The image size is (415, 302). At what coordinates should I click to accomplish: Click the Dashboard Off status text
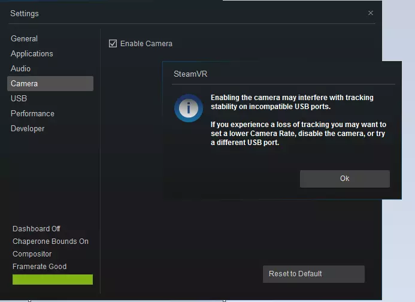point(37,229)
